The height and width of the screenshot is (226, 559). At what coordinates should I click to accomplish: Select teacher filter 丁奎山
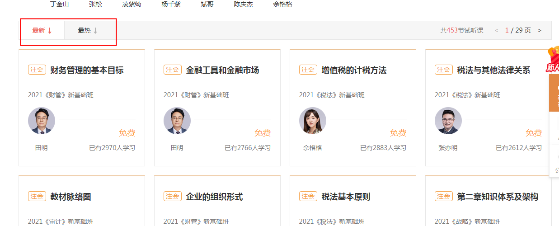(59, 5)
